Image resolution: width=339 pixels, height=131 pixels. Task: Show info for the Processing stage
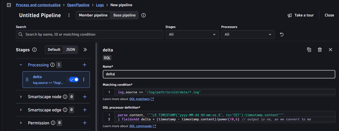[52, 65]
